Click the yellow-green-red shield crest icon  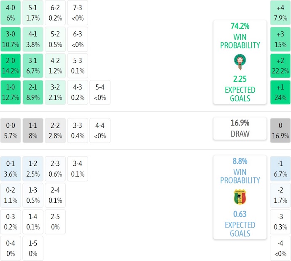tap(240, 197)
